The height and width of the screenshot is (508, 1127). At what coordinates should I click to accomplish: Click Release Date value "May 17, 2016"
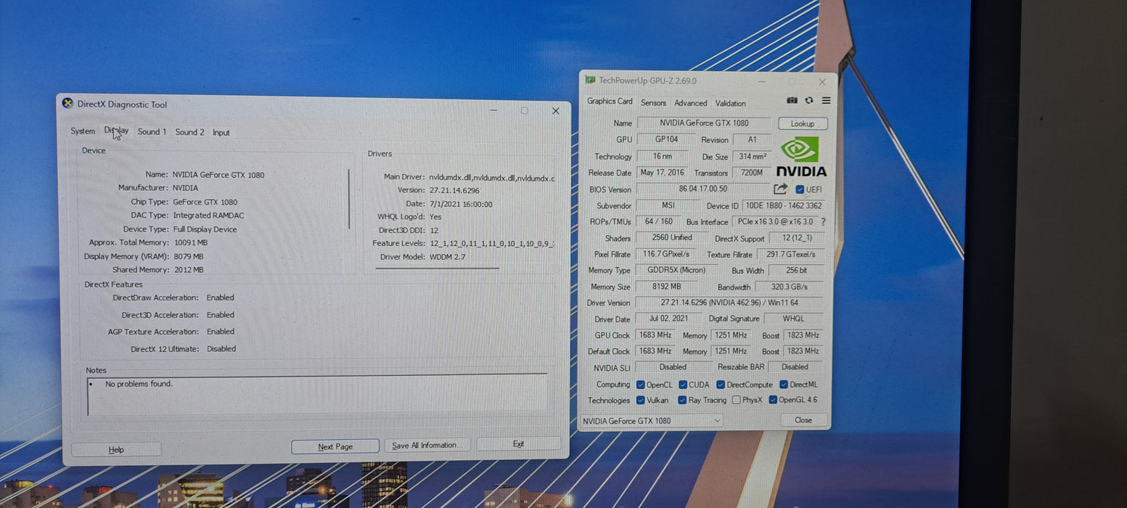click(662, 173)
